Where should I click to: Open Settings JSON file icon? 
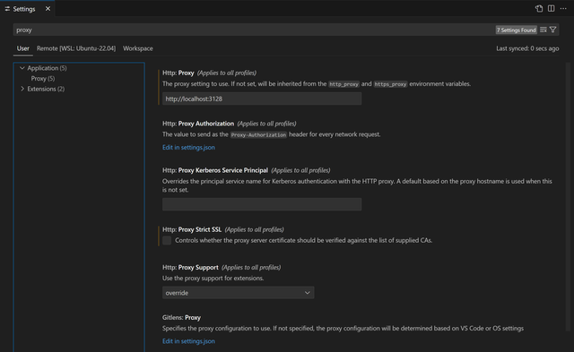[539, 8]
